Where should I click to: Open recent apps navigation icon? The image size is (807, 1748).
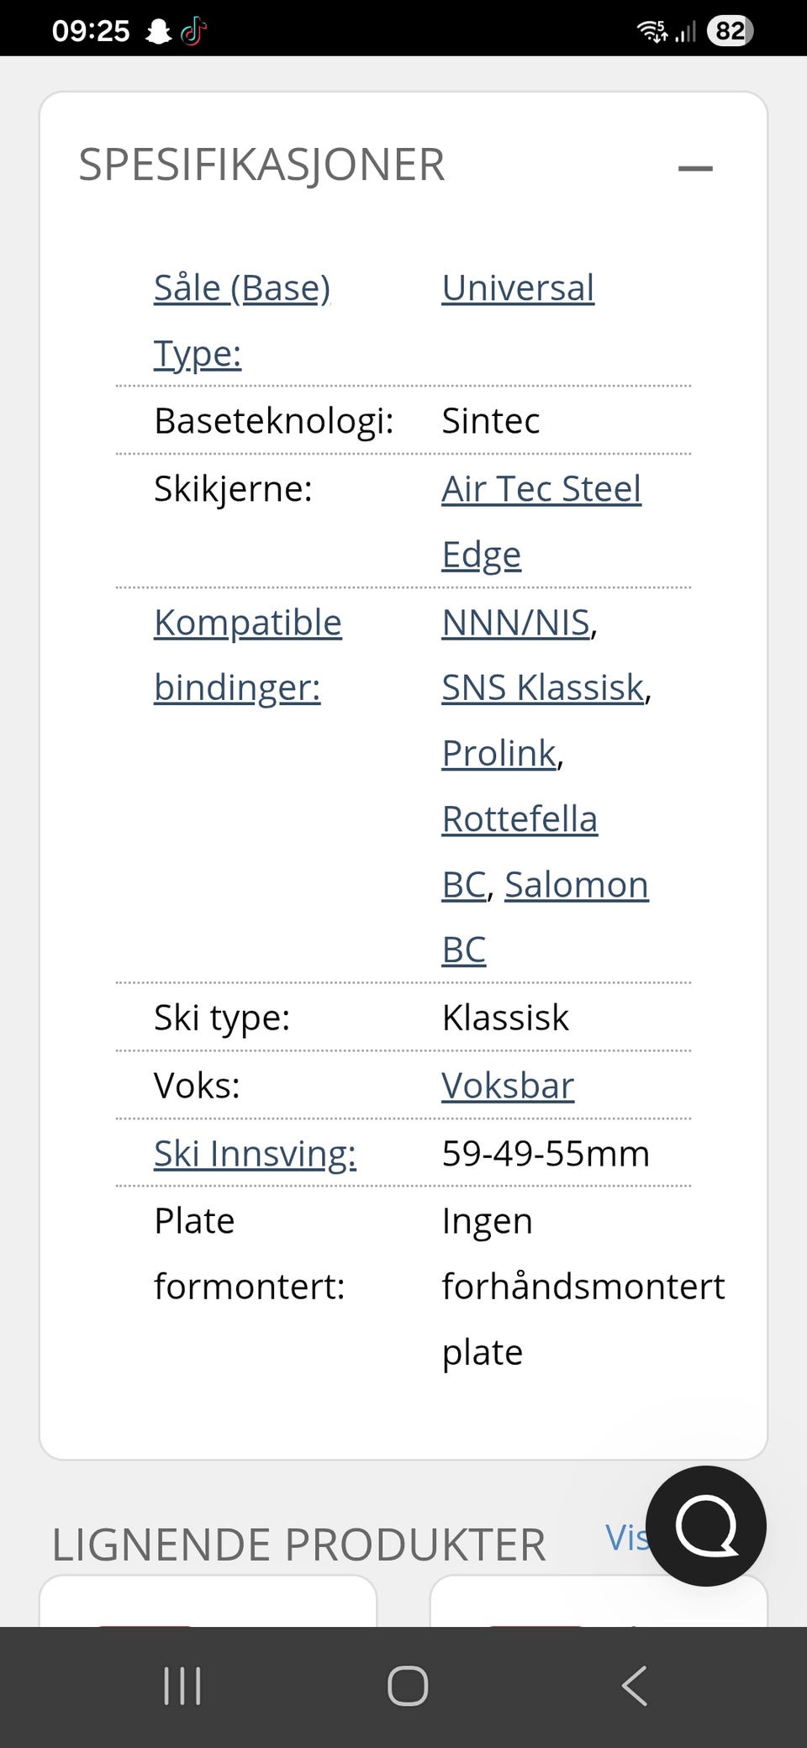tap(182, 1686)
